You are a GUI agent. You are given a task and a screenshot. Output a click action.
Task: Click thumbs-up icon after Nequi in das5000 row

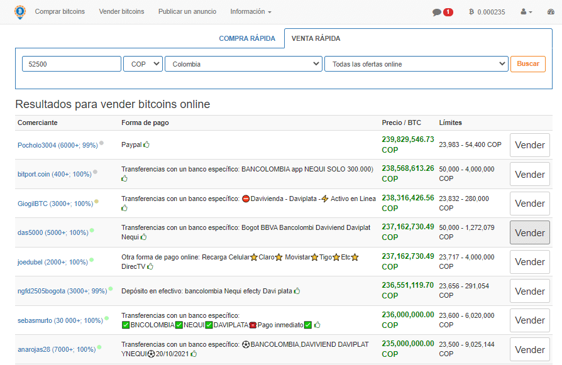point(143,237)
